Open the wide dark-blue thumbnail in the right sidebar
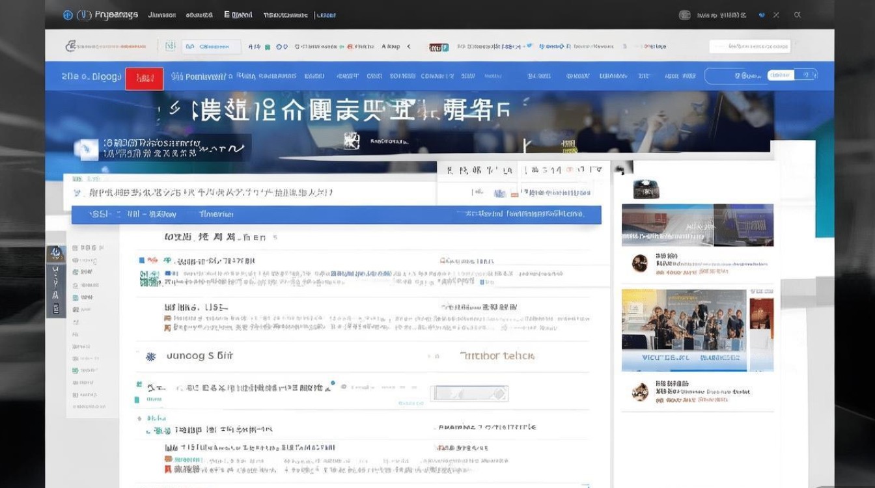This screenshot has height=488, width=875. click(x=697, y=224)
